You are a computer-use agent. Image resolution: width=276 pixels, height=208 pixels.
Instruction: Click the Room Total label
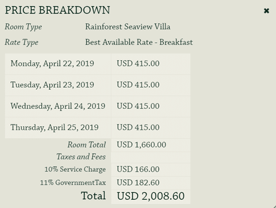click(87, 145)
